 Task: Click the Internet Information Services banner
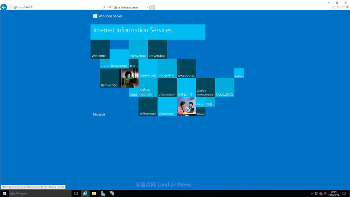click(148, 32)
